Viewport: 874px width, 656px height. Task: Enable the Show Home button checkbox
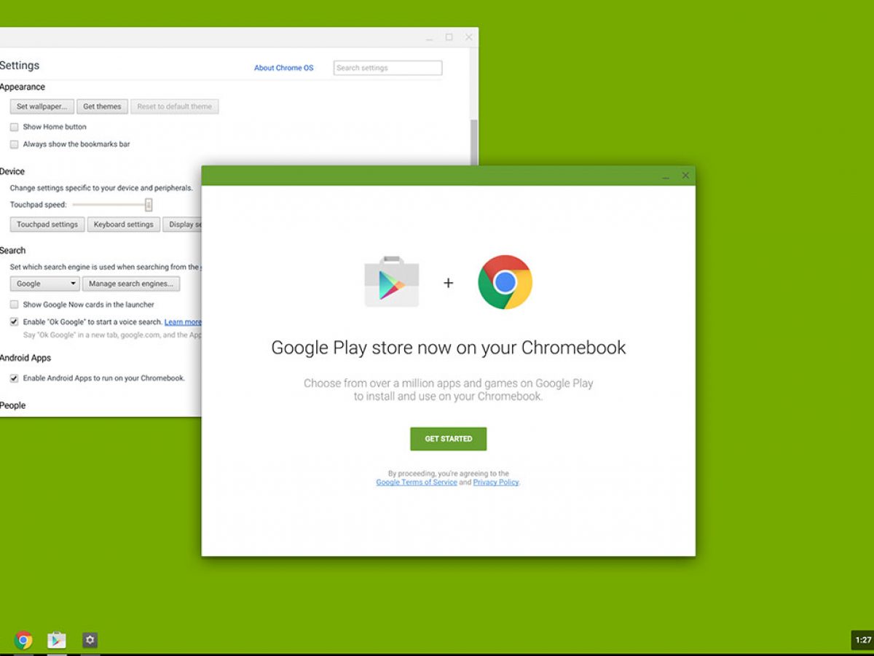(15, 127)
